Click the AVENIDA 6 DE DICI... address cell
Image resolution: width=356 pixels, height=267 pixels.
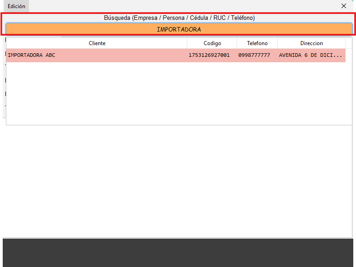310,55
